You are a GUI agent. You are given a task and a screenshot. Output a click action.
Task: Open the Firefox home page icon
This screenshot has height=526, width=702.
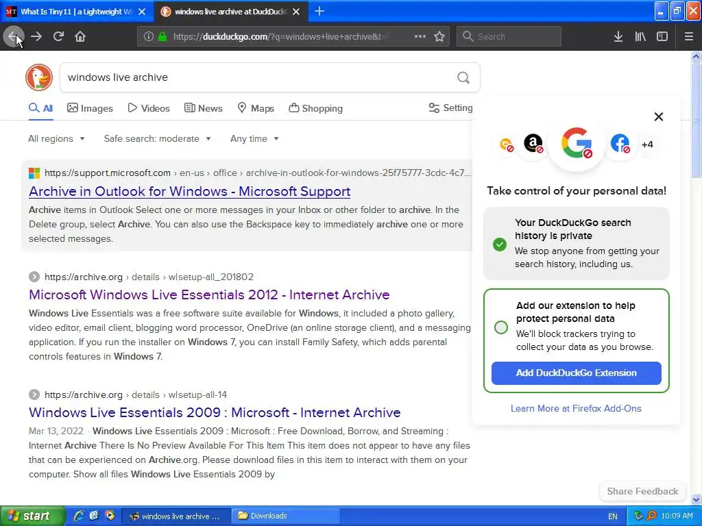tap(80, 36)
